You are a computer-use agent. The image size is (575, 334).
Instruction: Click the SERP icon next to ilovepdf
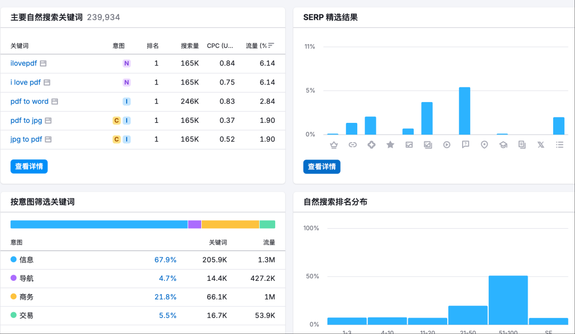(x=43, y=63)
